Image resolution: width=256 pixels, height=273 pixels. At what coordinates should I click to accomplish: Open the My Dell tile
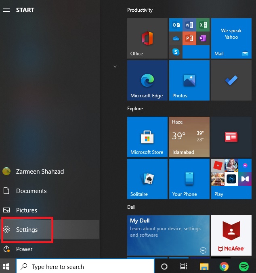[168, 235]
